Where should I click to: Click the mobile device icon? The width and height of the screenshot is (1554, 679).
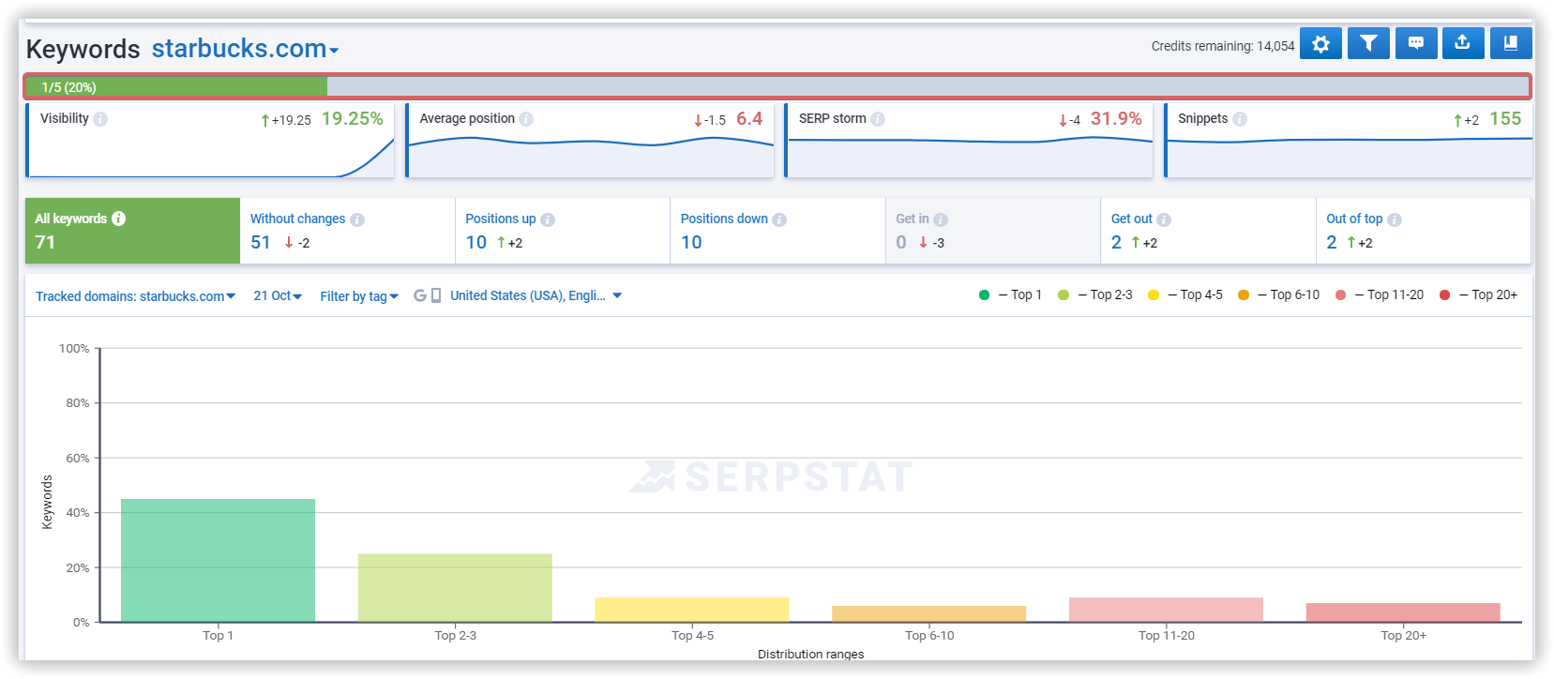[436, 295]
